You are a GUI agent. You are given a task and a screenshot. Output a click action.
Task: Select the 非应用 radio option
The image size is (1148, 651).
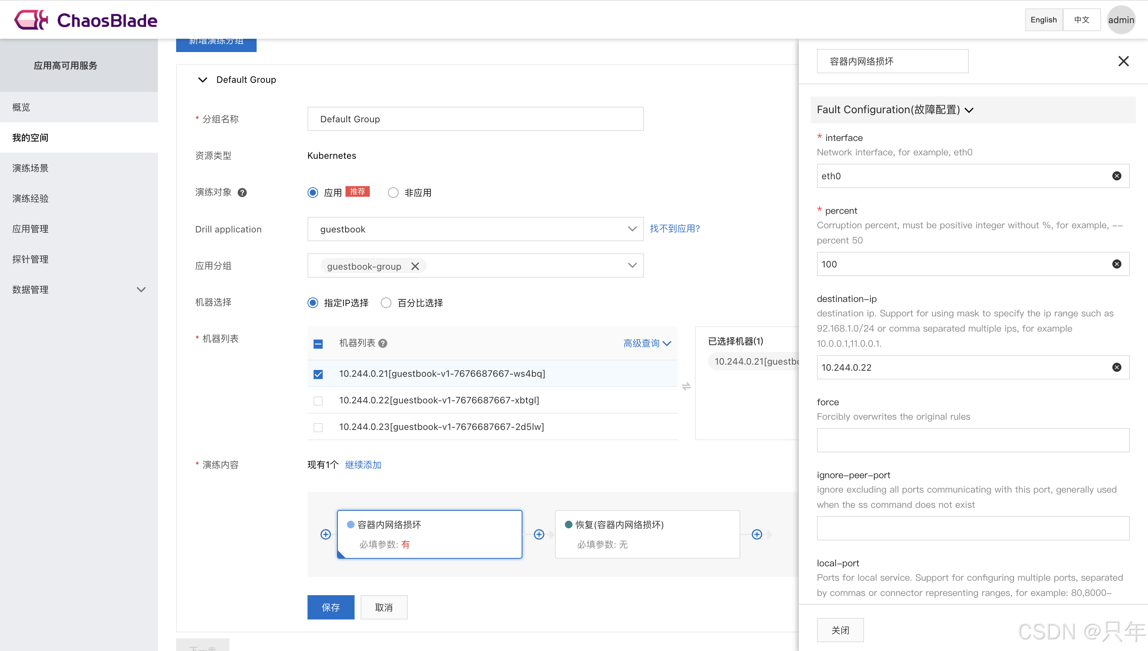(393, 193)
